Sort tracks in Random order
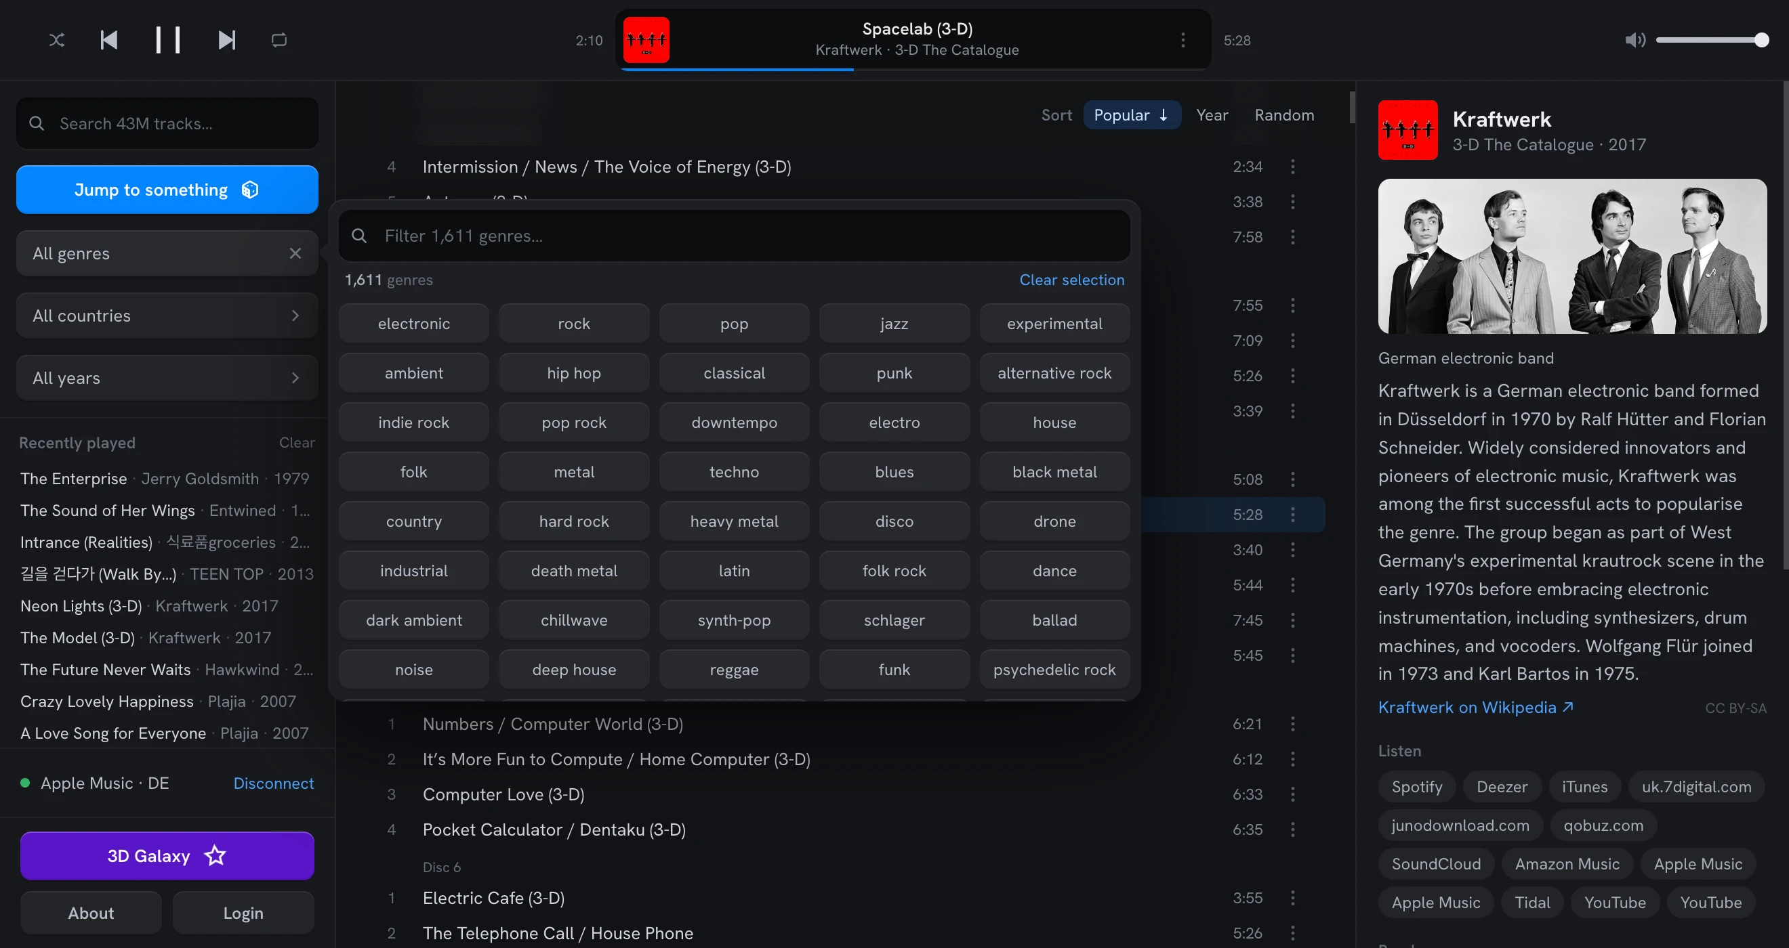 [1284, 115]
